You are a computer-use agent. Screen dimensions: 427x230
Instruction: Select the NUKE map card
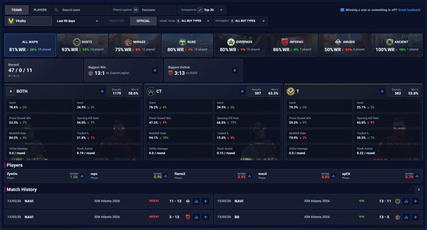[x=187, y=45]
